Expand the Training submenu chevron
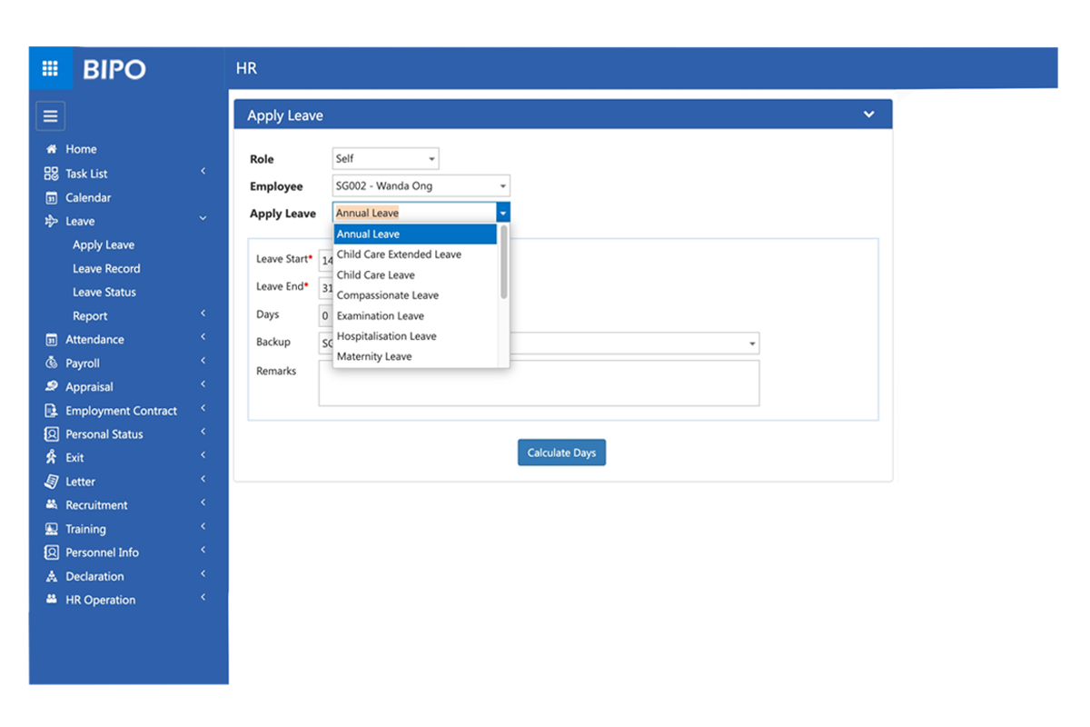The width and height of the screenshot is (1090, 727). [203, 526]
